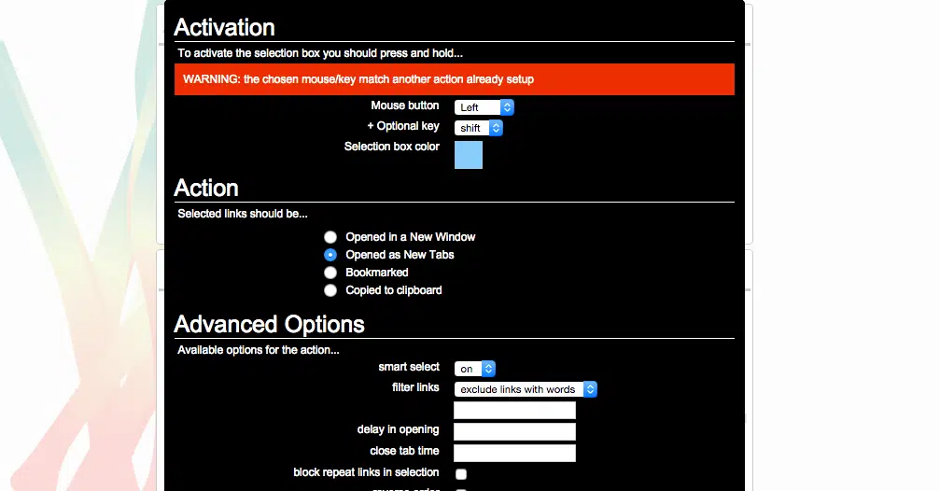Expand the filter links dropdown
940x491 pixels.
click(x=525, y=389)
